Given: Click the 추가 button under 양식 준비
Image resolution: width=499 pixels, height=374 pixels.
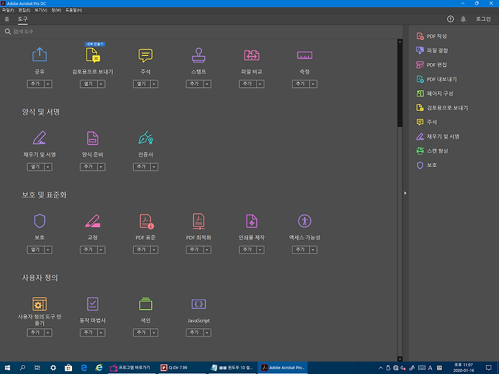Looking at the screenshot, I should point(89,167).
